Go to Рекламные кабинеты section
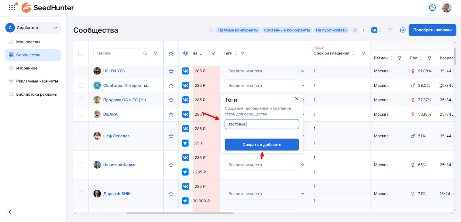 click(37, 81)
